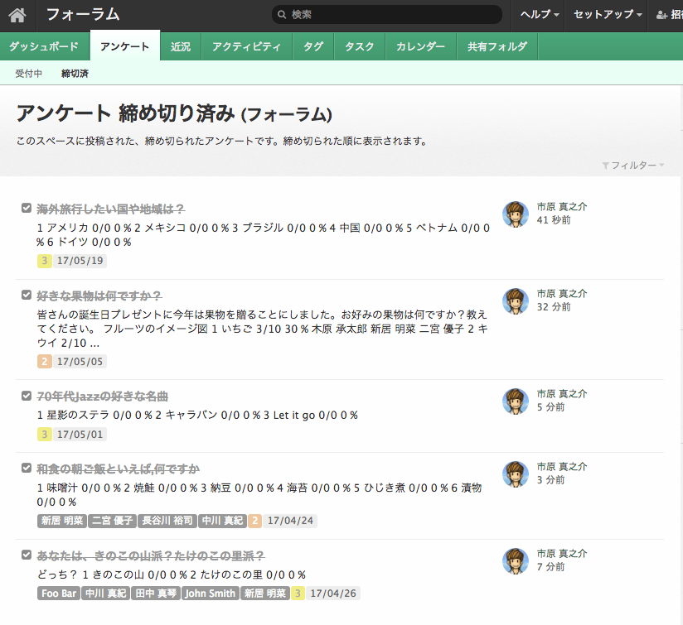
Task: Toggle checkbox for 和食の朝ご飯といえば,何ですか
Action: 27,468
